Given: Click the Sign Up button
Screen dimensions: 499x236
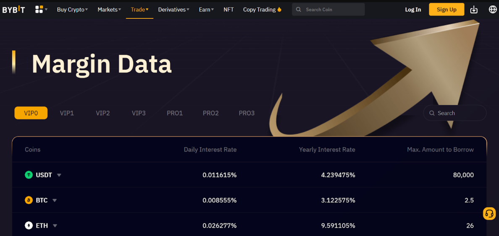Looking at the screenshot, I should click(446, 10).
